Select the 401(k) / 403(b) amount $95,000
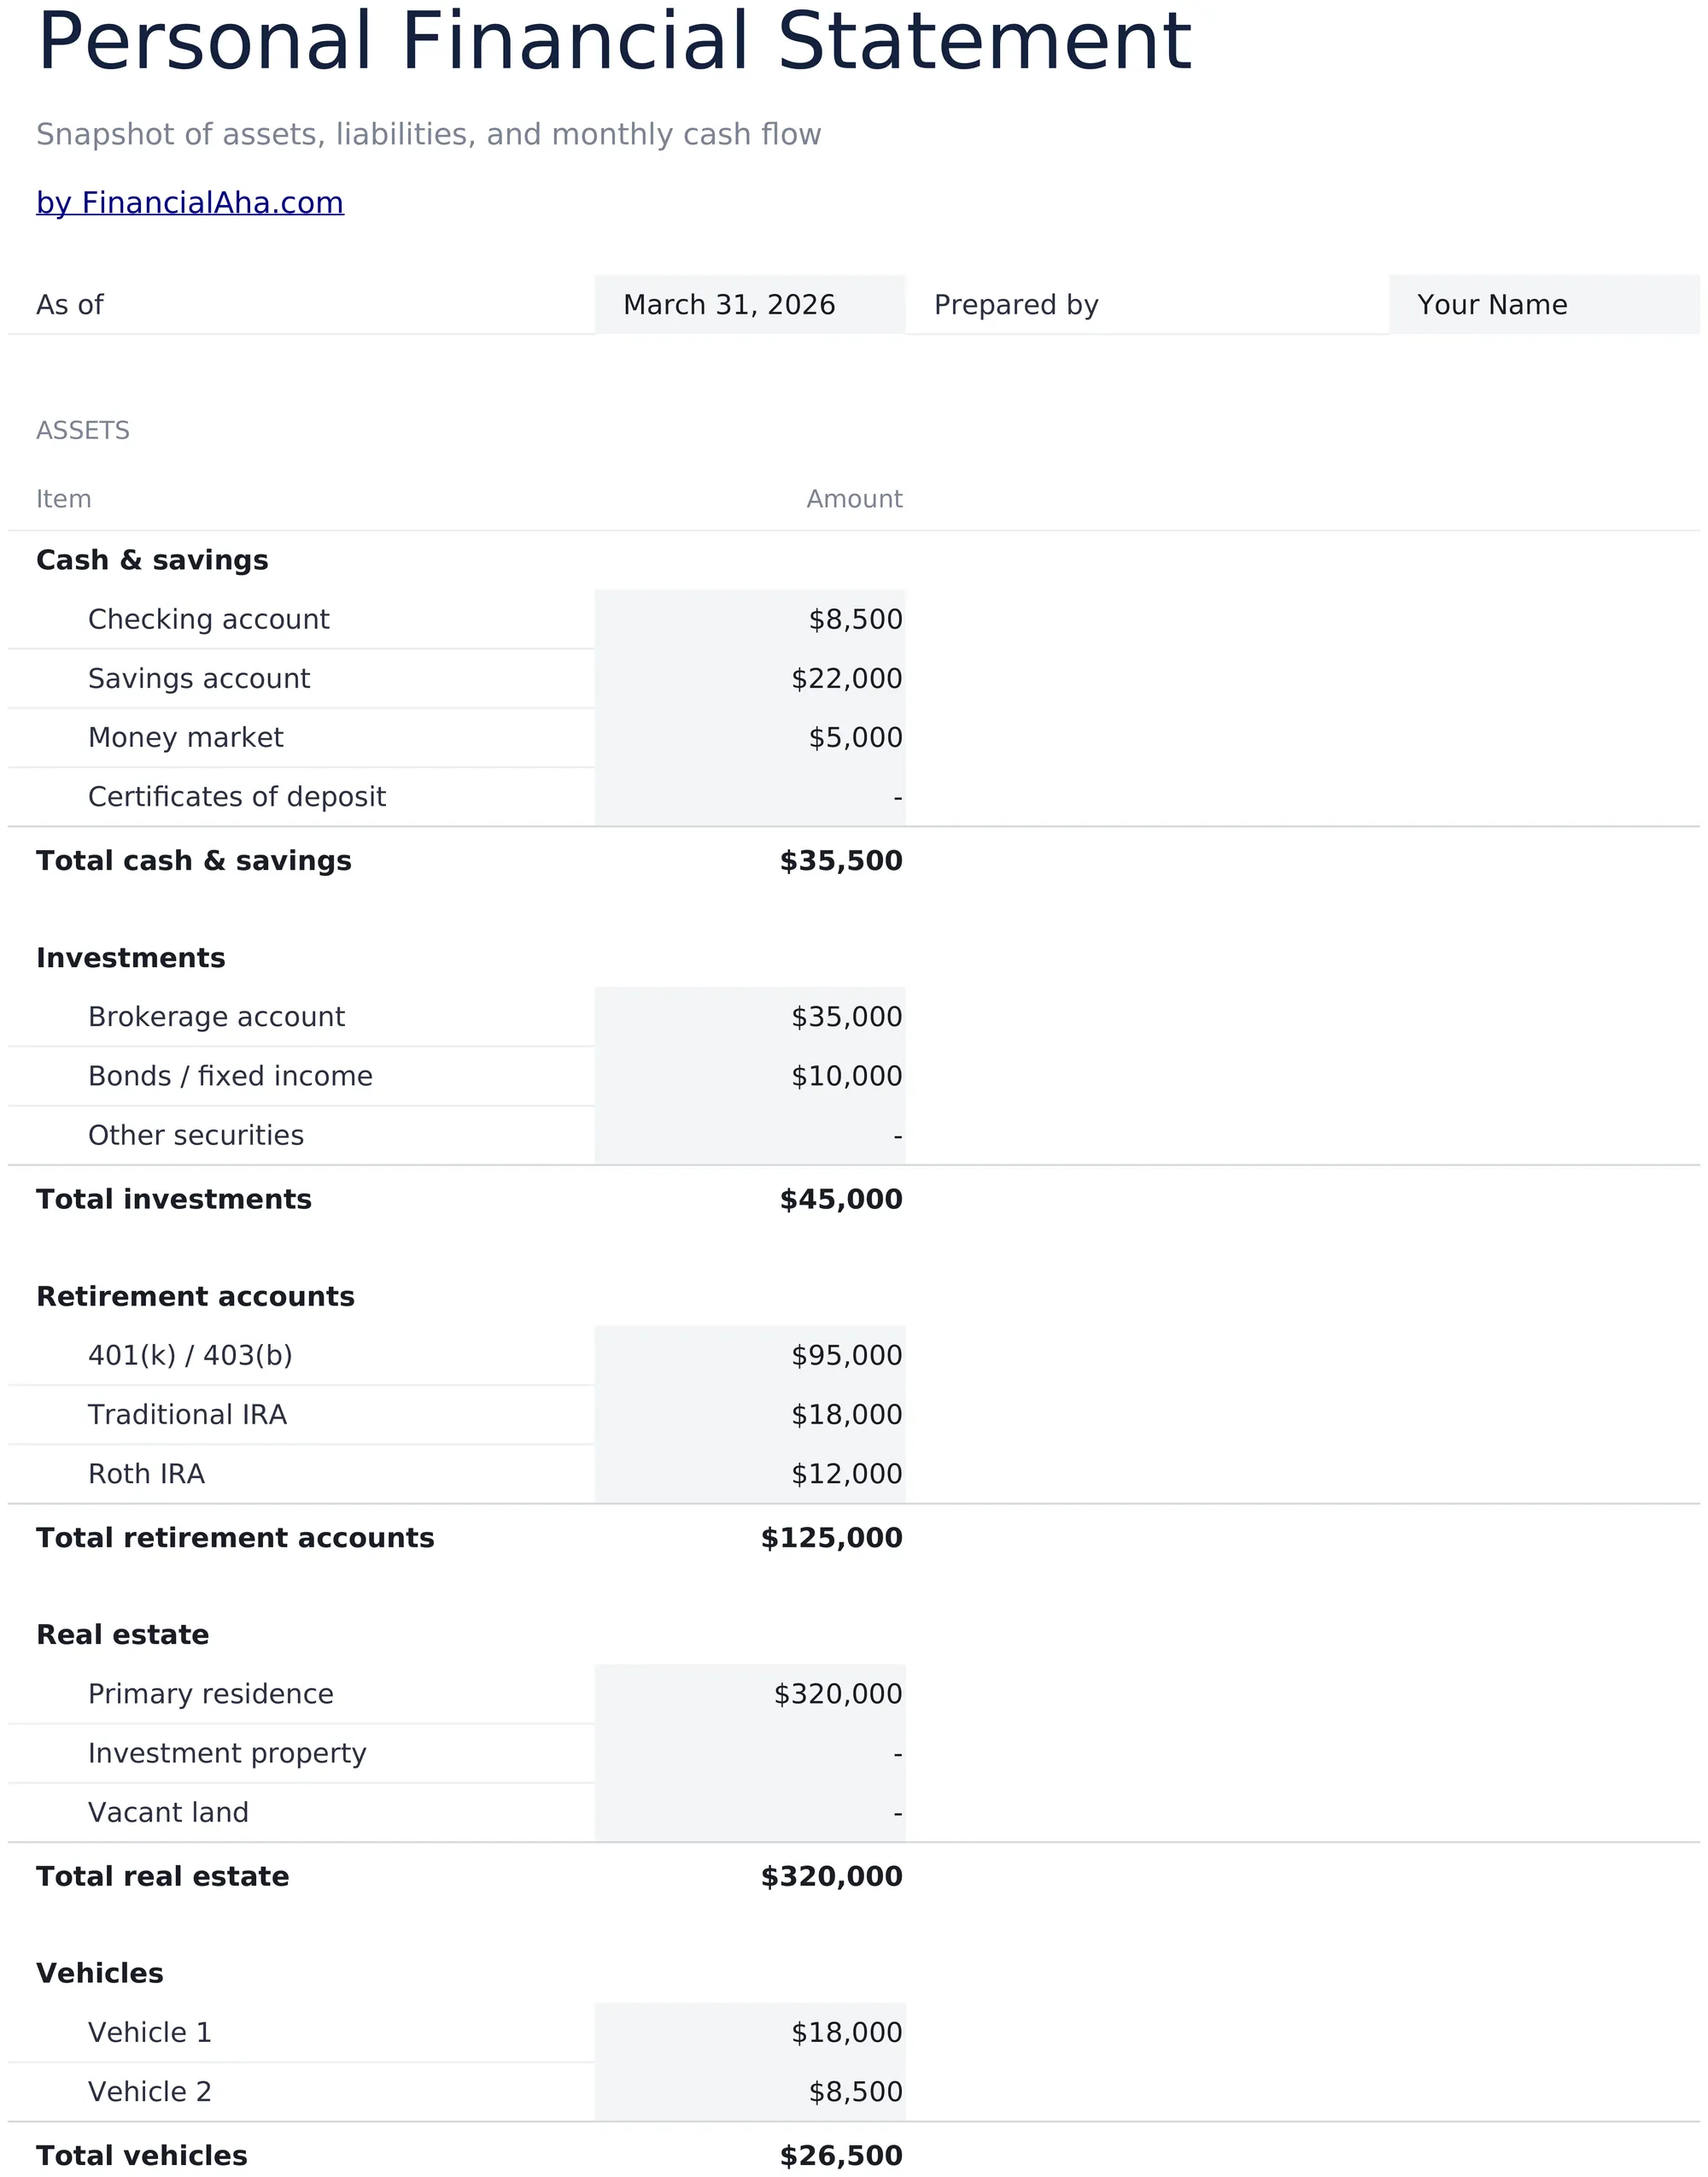This screenshot has width=1708, height=2177. coord(750,1356)
